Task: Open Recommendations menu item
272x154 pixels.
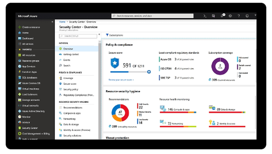Action: [x=71, y=108]
